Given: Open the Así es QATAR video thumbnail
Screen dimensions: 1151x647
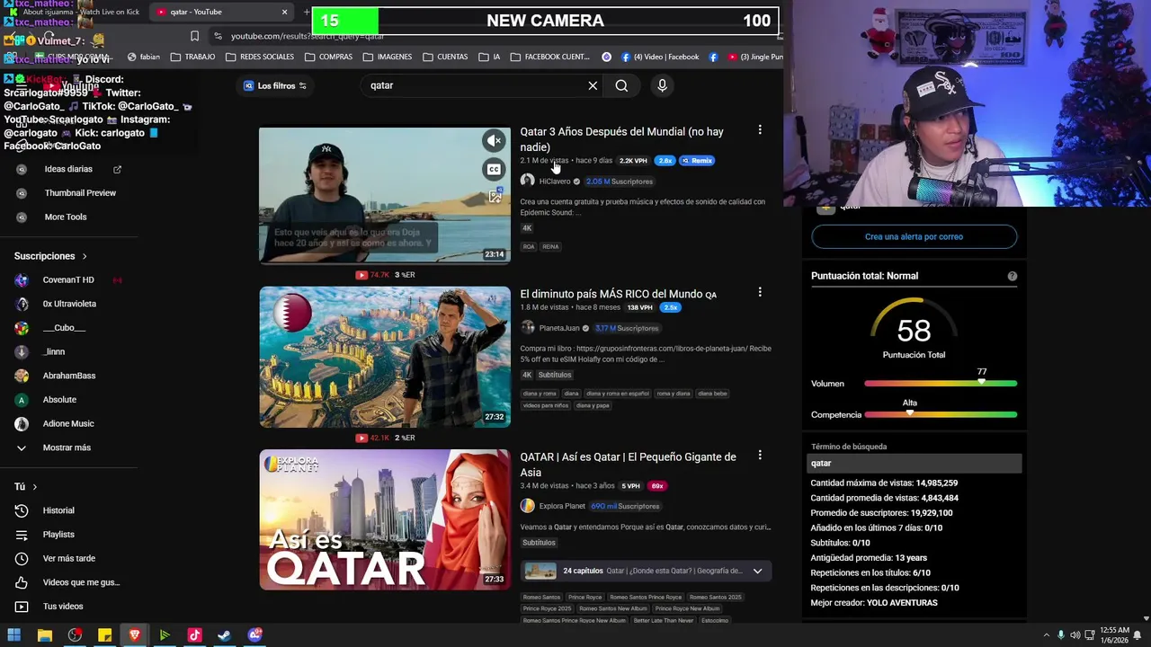Looking at the screenshot, I should [385, 519].
